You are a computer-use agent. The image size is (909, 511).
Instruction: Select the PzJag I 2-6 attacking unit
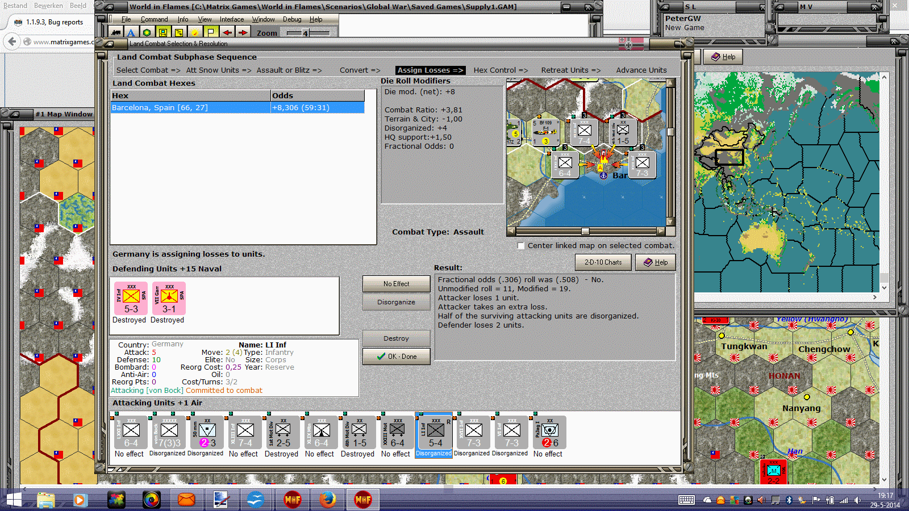tap(548, 433)
